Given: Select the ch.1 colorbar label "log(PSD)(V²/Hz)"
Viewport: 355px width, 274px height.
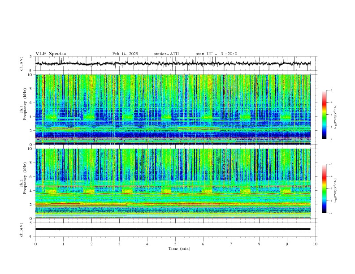Looking at the screenshot, I should tap(336, 117).
